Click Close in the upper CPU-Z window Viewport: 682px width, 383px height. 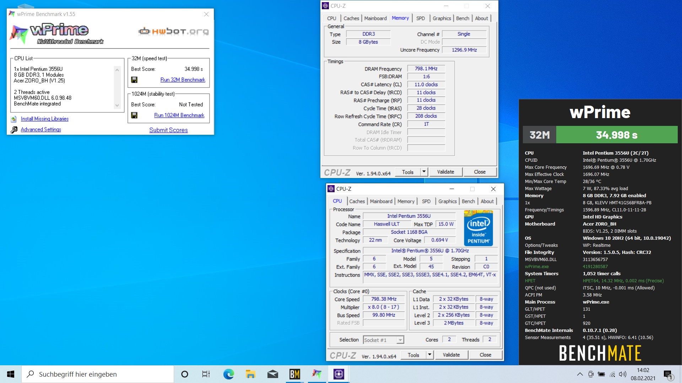click(x=480, y=172)
